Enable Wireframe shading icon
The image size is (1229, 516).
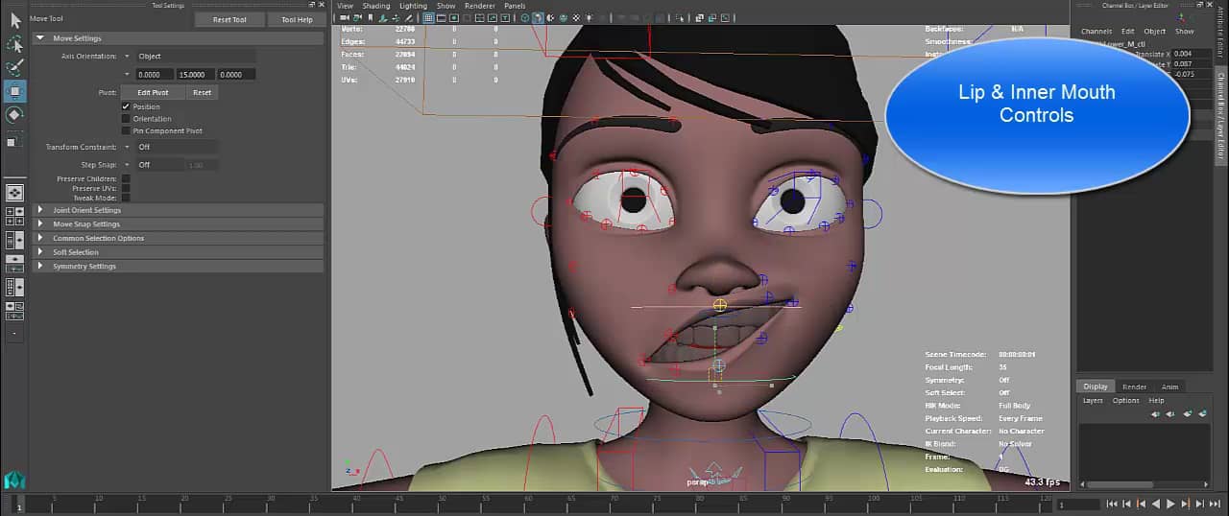pyautogui.click(x=525, y=17)
